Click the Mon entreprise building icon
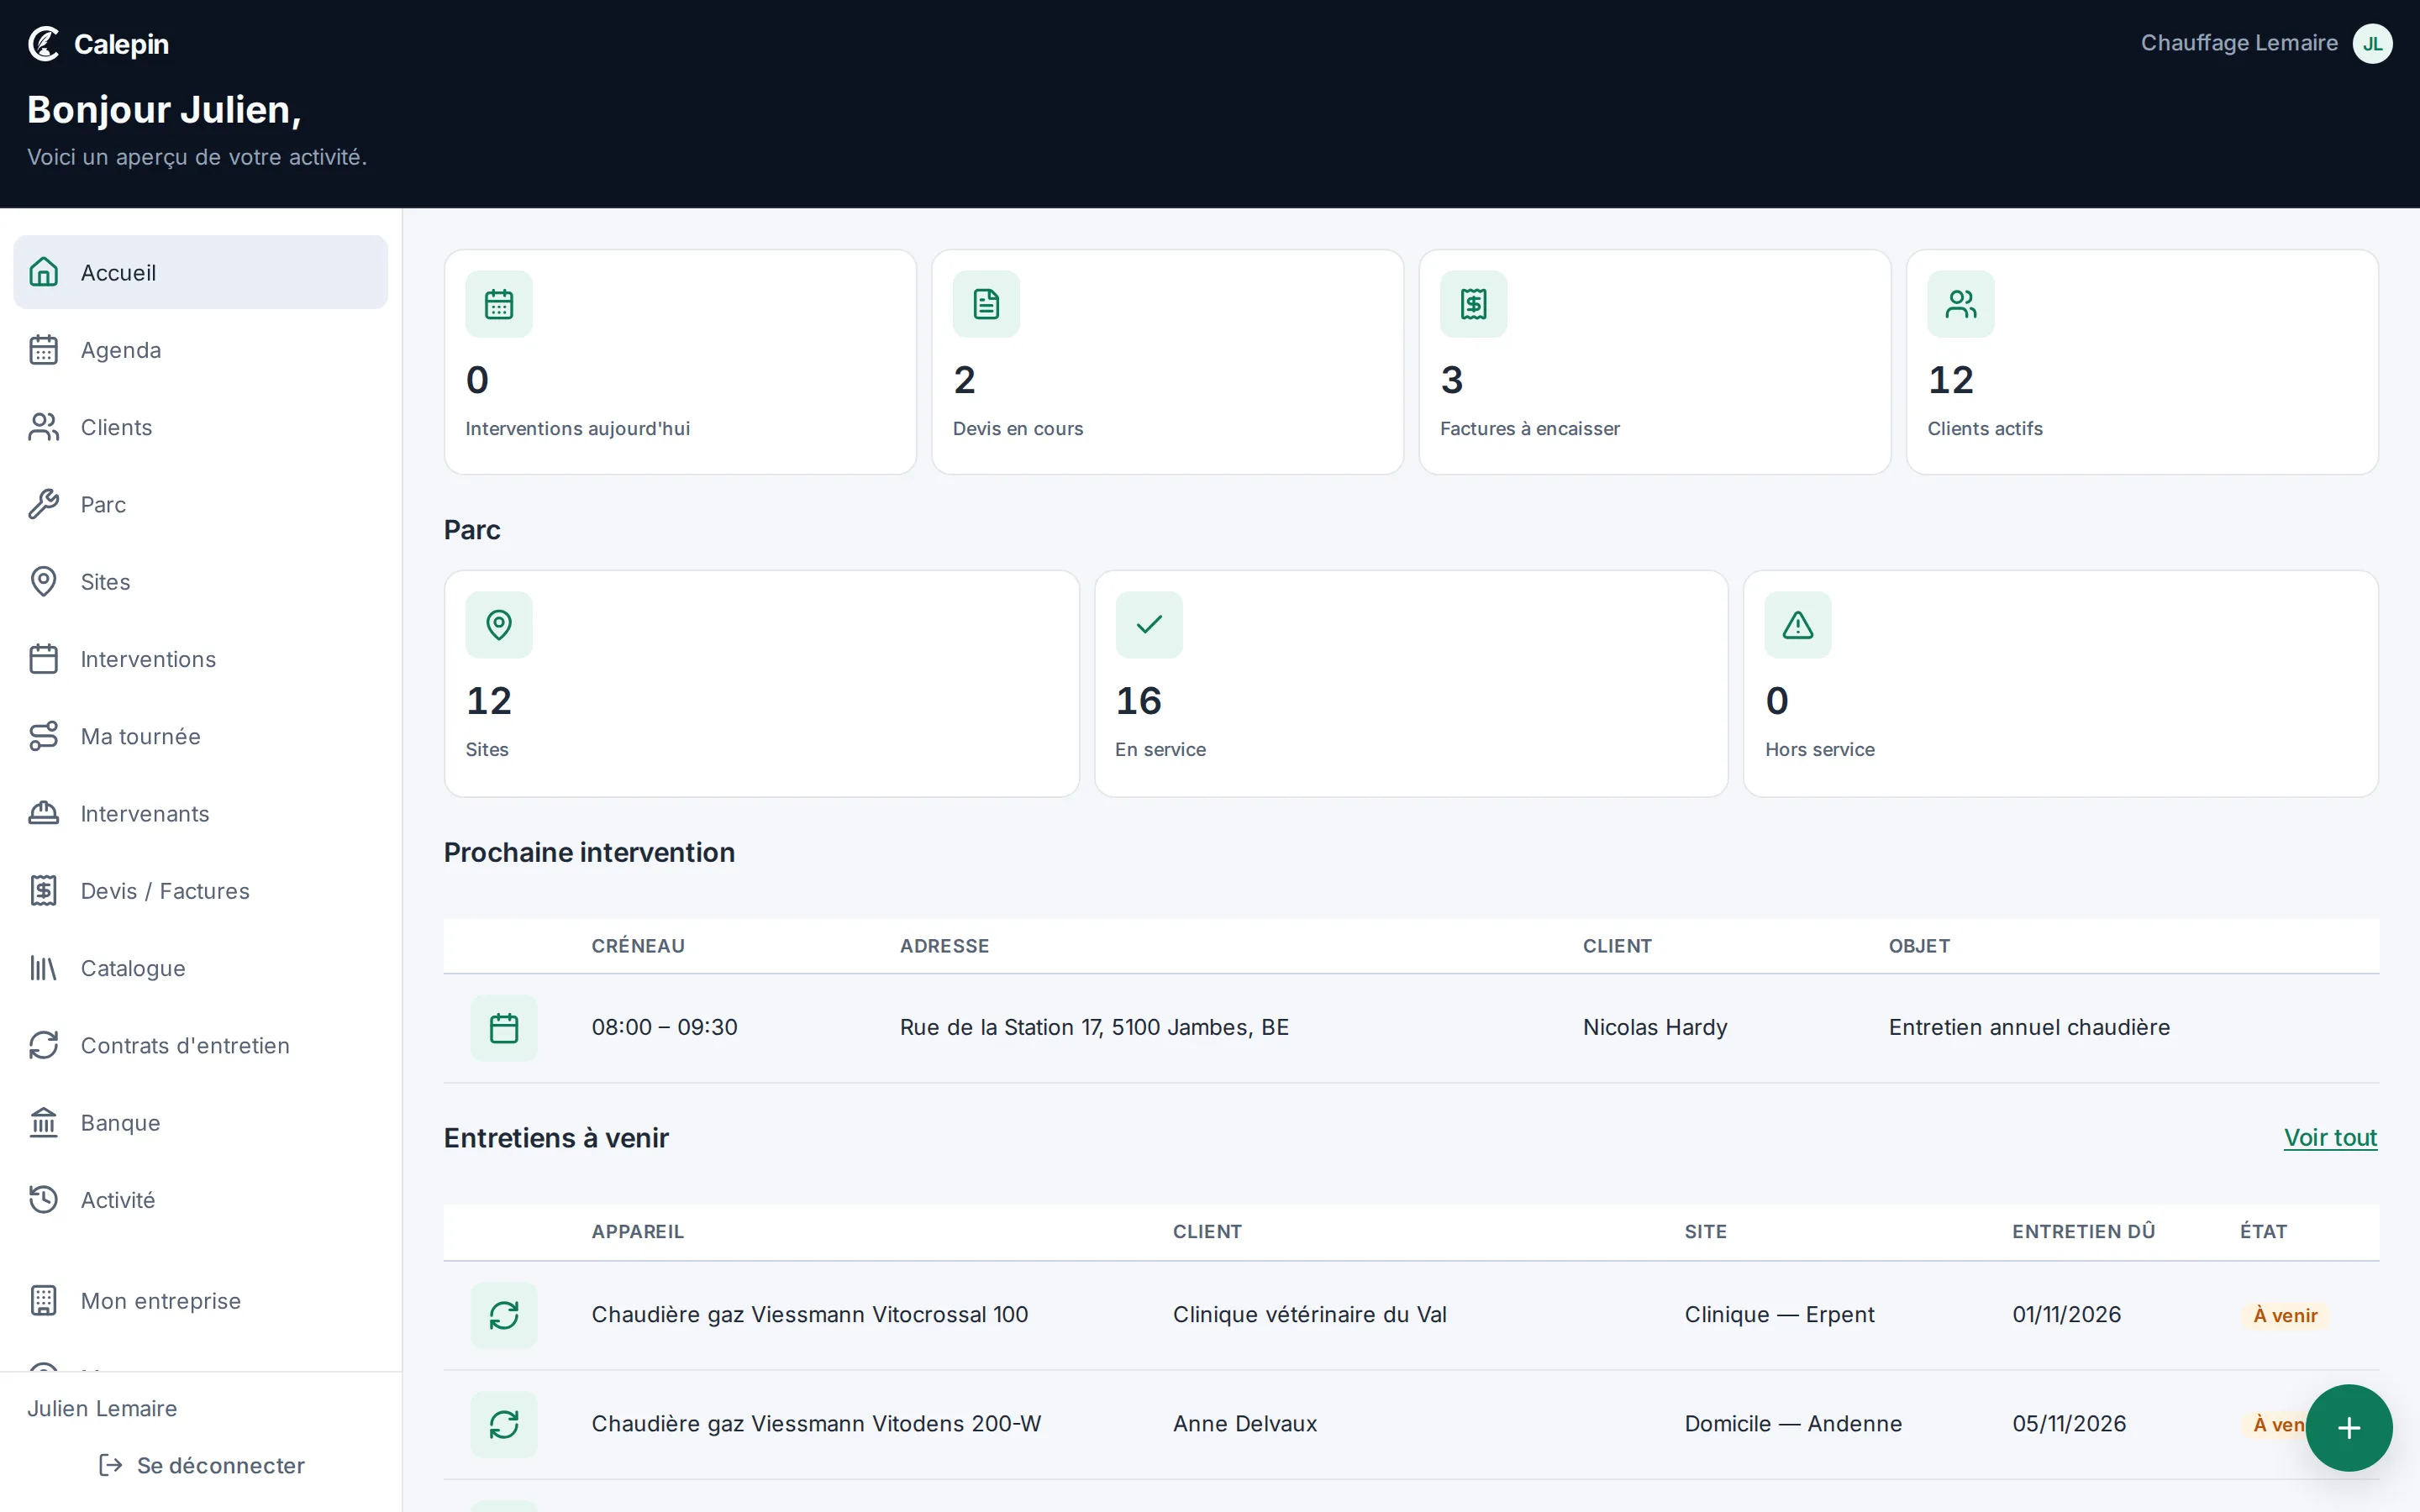The height and width of the screenshot is (1512, 2420). click(43, 1300)
